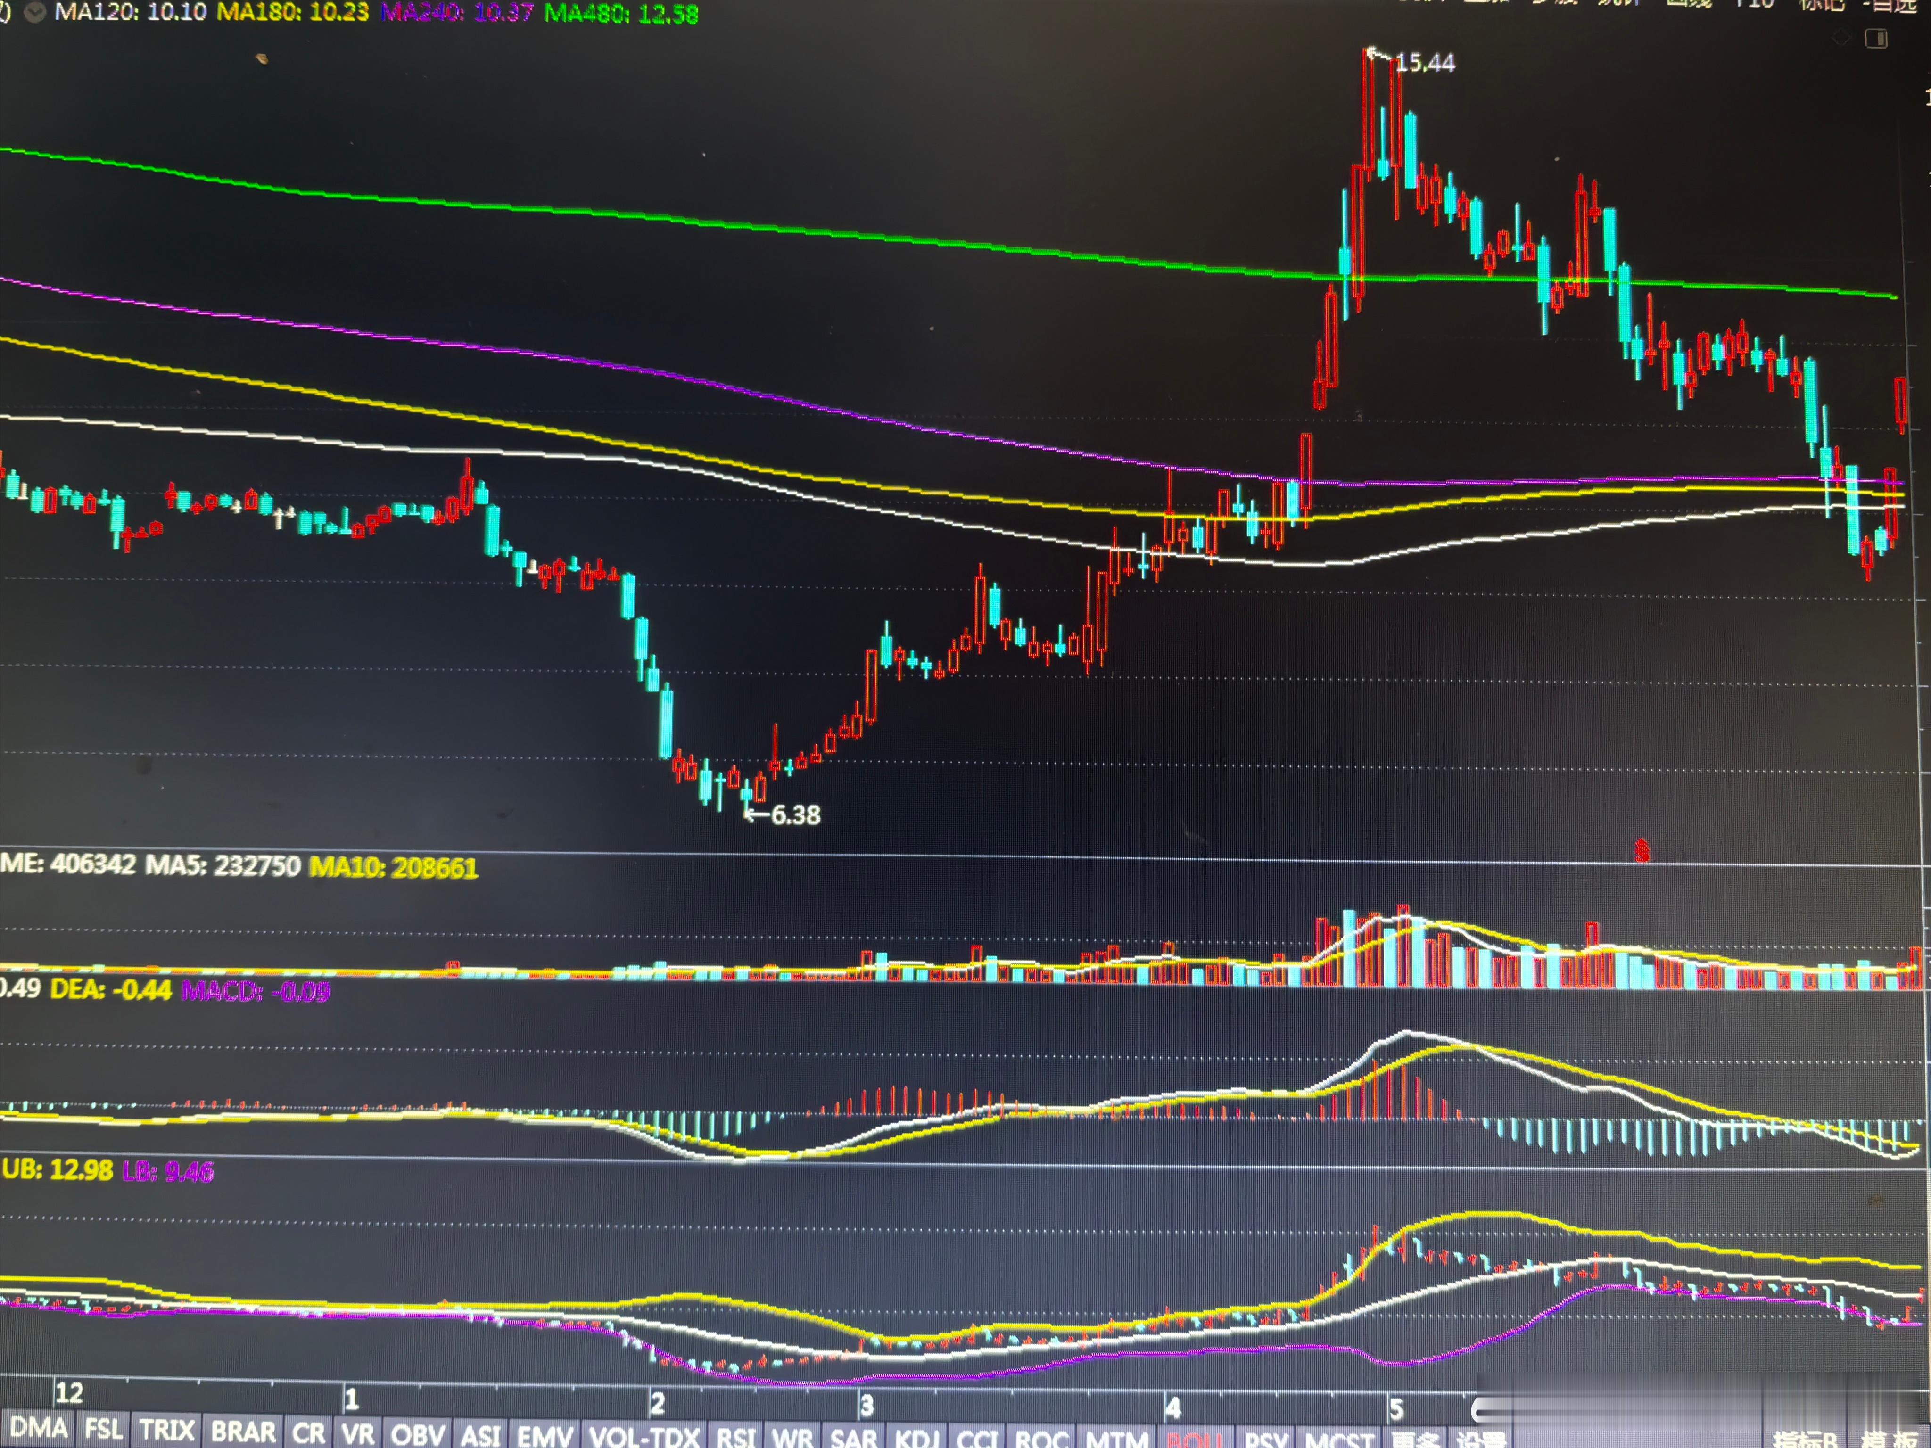Click the month 3 timeline marker
This screenshot has height=1448, width=1931.
866,1406
